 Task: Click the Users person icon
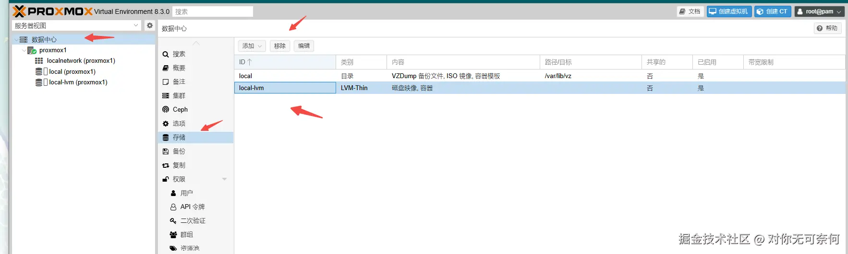(x=173, y=193)
